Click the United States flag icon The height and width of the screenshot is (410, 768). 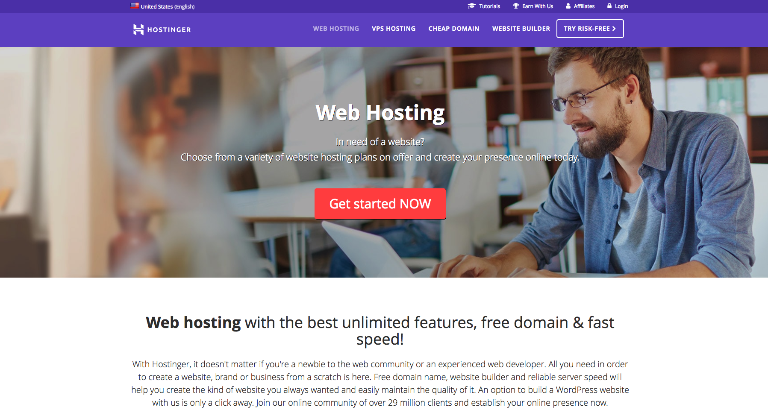[135, 6]
